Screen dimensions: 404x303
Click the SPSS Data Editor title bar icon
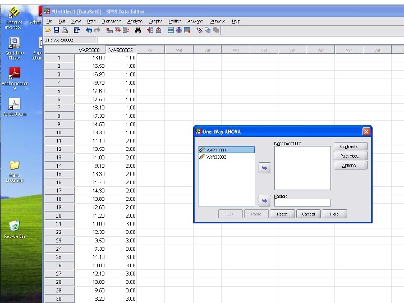click(x=47, y=11)
